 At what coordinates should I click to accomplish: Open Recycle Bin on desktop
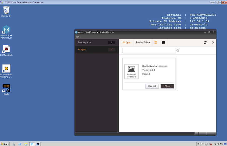point(6,10)
